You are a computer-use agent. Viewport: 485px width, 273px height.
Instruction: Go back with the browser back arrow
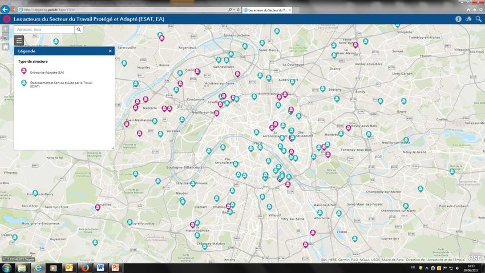click(x=6, y=9)
